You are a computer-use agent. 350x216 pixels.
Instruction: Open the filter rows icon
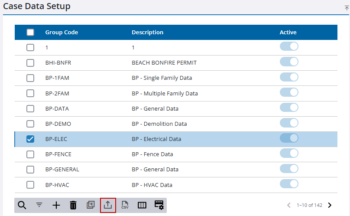39,205
